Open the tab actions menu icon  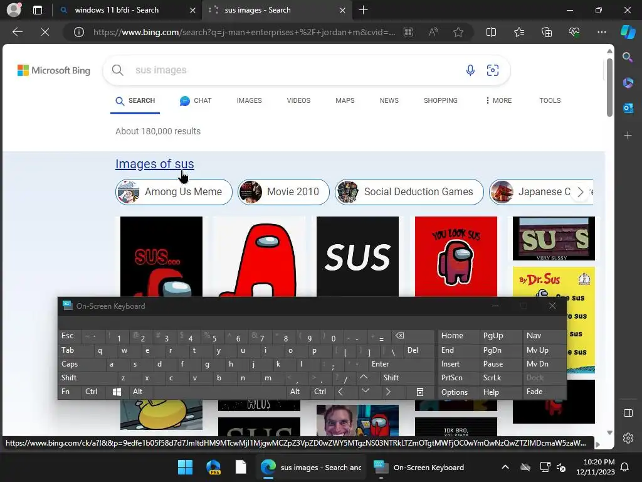click(38, 10)
